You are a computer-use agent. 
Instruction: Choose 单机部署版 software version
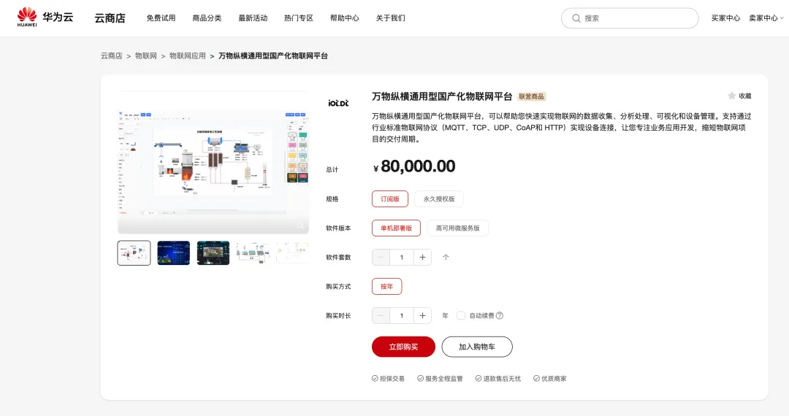[396, 228]
